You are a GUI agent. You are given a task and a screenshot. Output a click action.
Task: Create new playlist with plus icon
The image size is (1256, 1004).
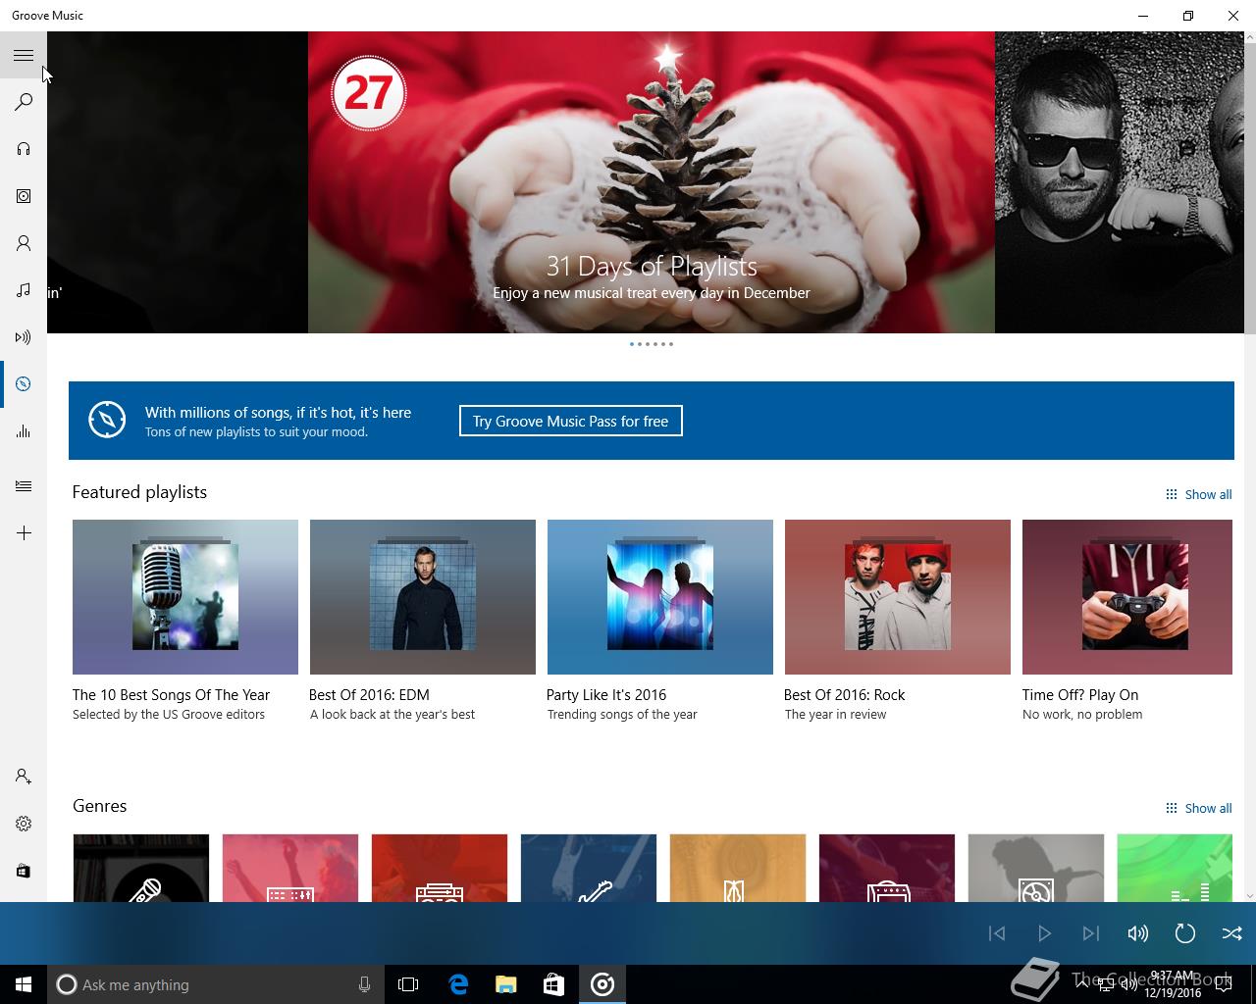point(24,533)
